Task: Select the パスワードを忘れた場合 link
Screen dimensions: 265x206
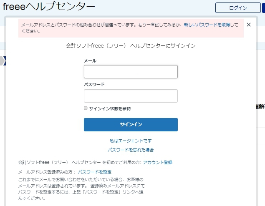Action: click(131, 150)
